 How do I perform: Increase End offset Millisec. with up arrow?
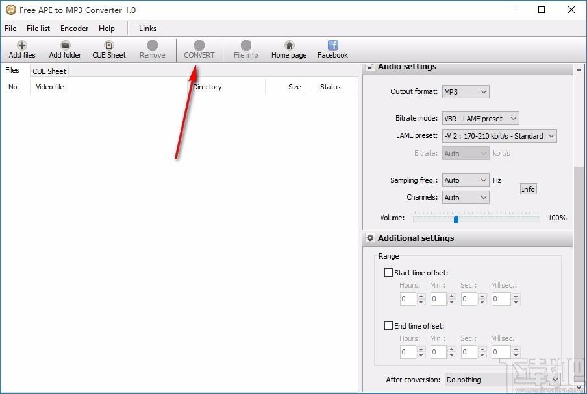coord(516,349)
